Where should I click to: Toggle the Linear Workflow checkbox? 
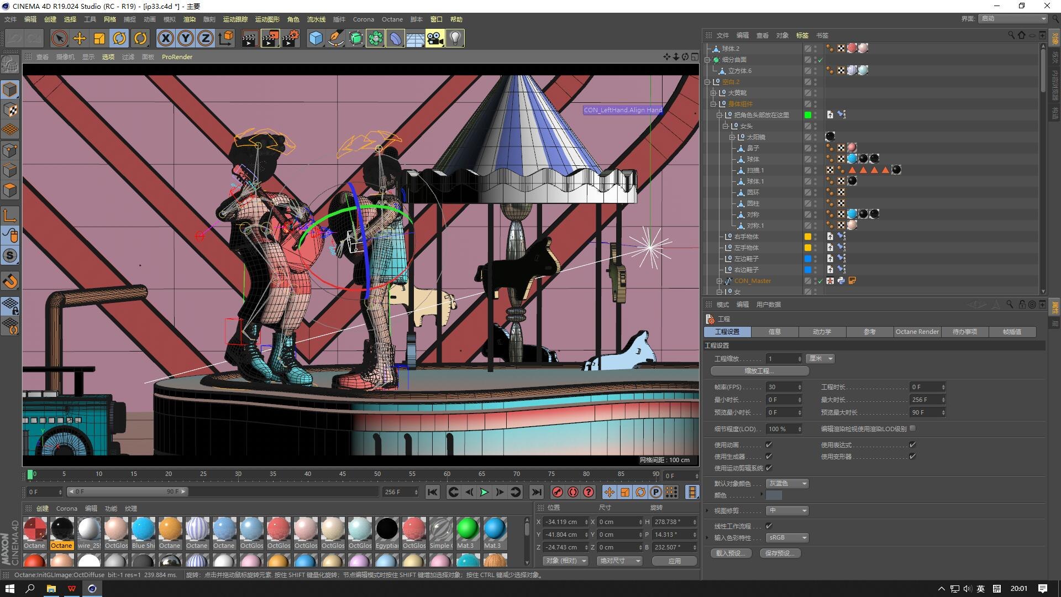tap(769, 526)
